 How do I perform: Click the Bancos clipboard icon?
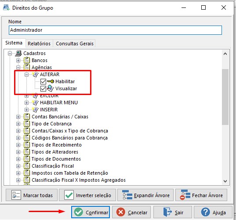pos(27,60)
